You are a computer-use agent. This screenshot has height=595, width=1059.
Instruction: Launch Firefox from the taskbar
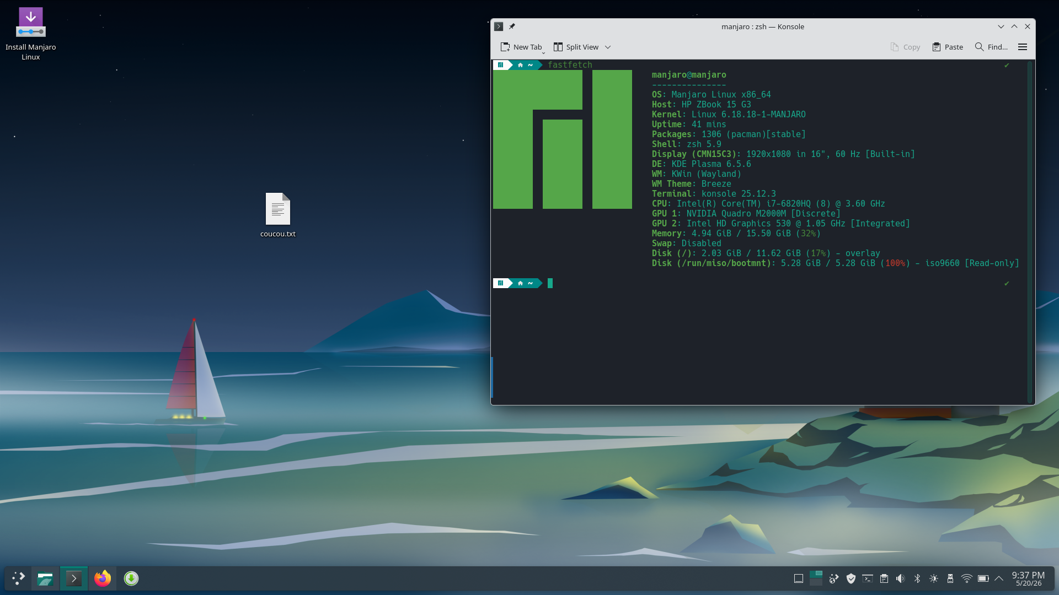[103, 578]
